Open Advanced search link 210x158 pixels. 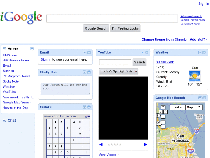pyautogui.click(x=191, y=16)
